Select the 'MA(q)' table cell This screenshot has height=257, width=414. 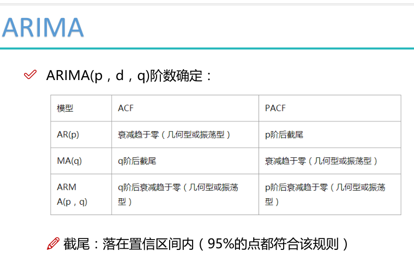click(81, 161)
